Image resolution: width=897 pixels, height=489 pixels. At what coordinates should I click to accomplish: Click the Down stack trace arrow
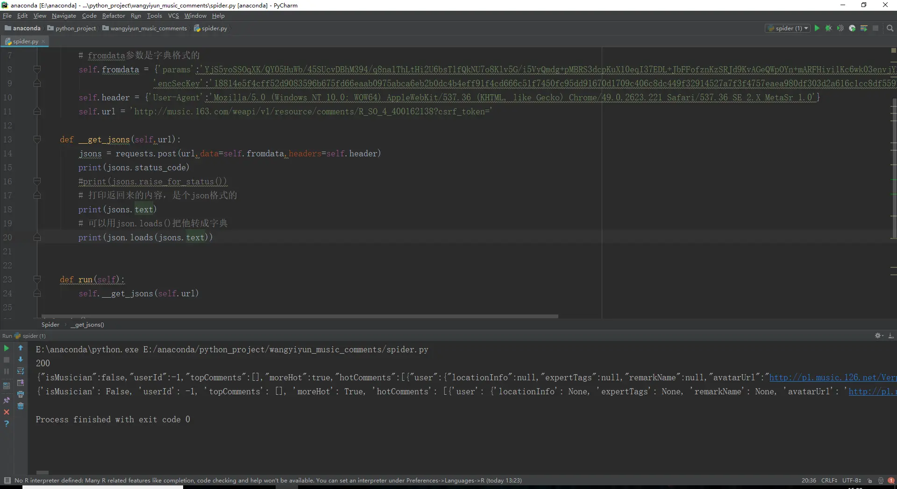point(21,359)
